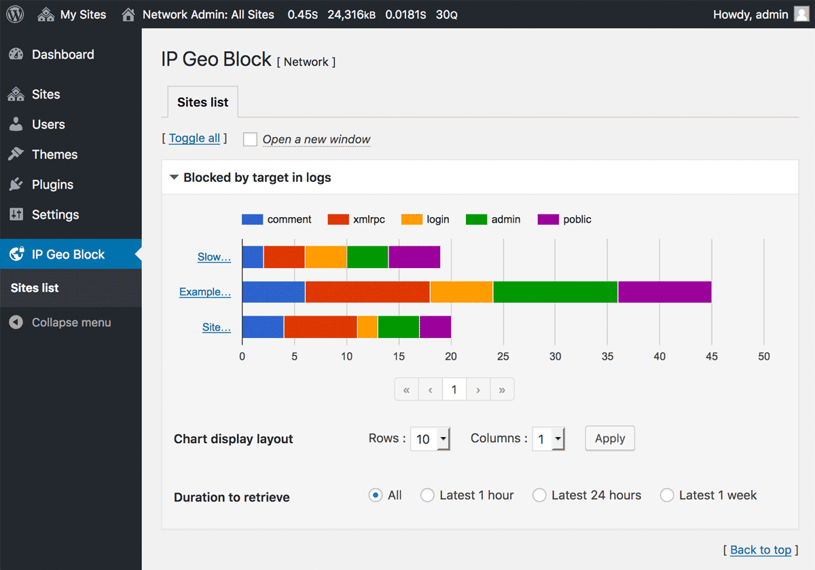
Task: Open the Settings menu item
Action: pos(71,214)
